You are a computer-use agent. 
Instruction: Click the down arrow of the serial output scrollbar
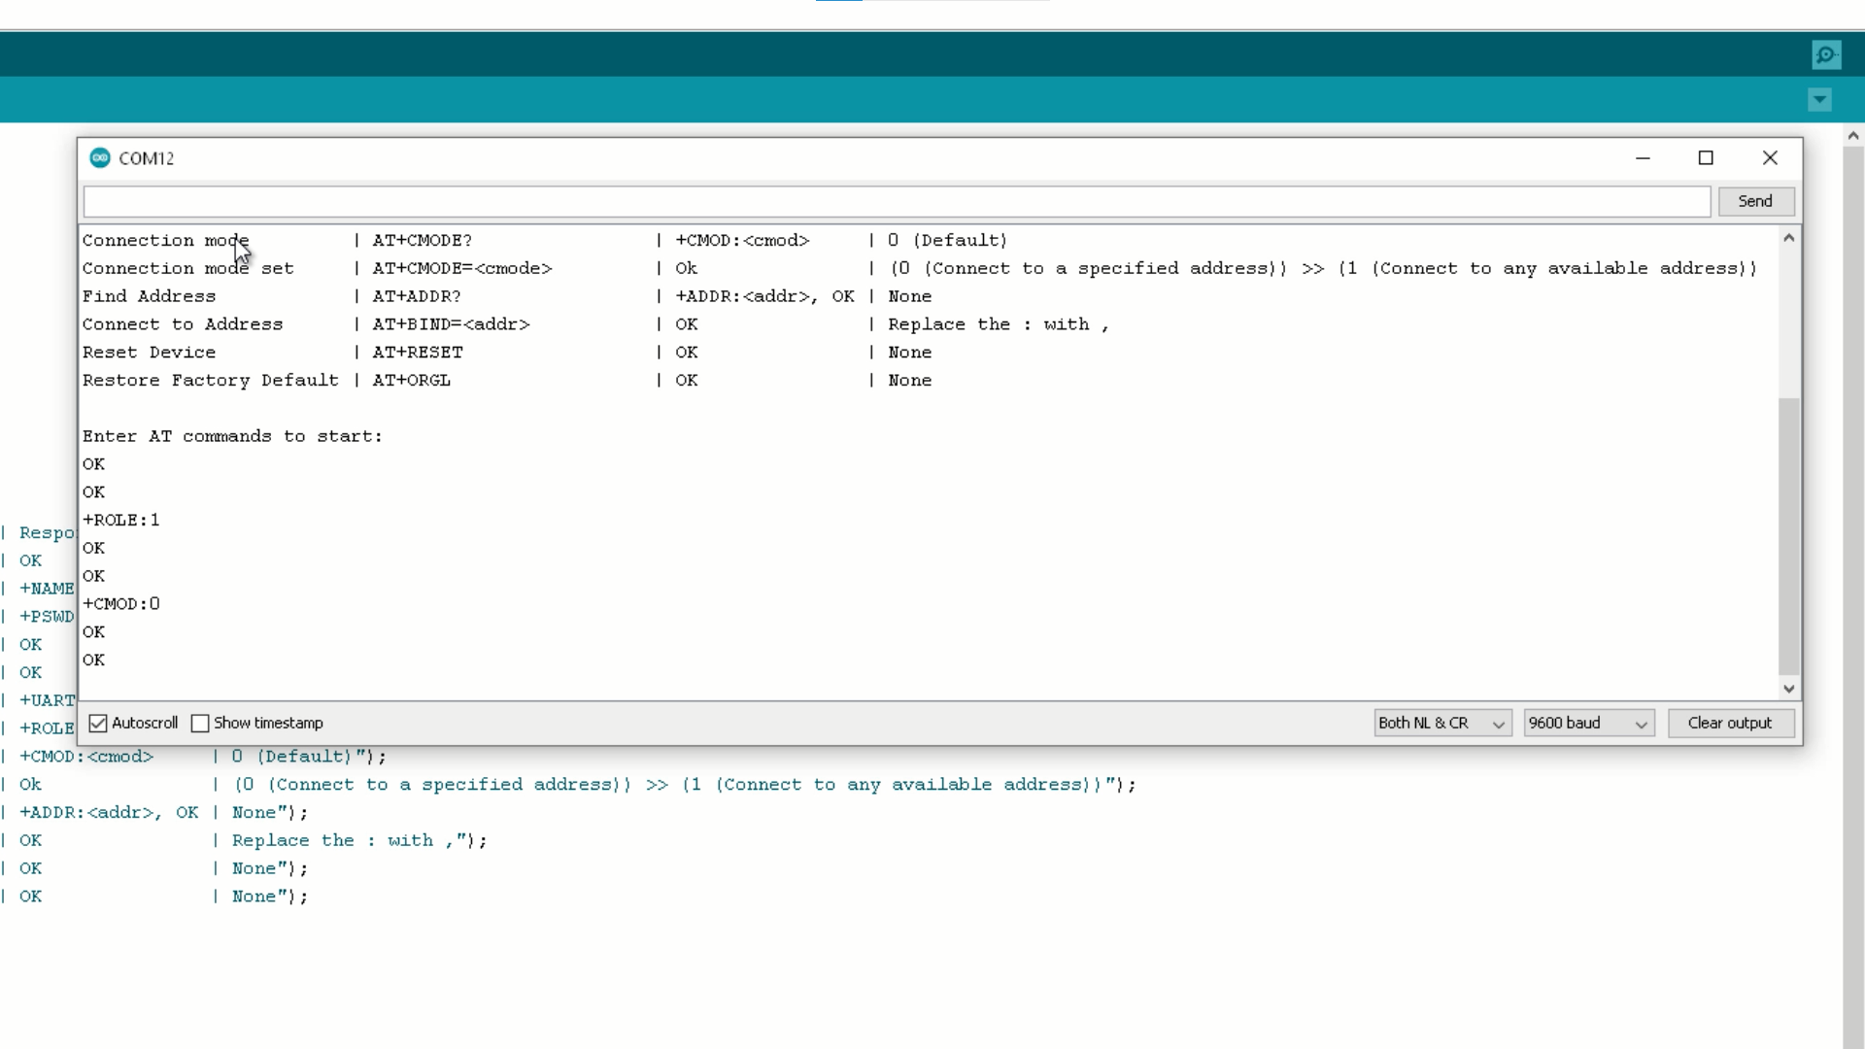[1788, 690]
